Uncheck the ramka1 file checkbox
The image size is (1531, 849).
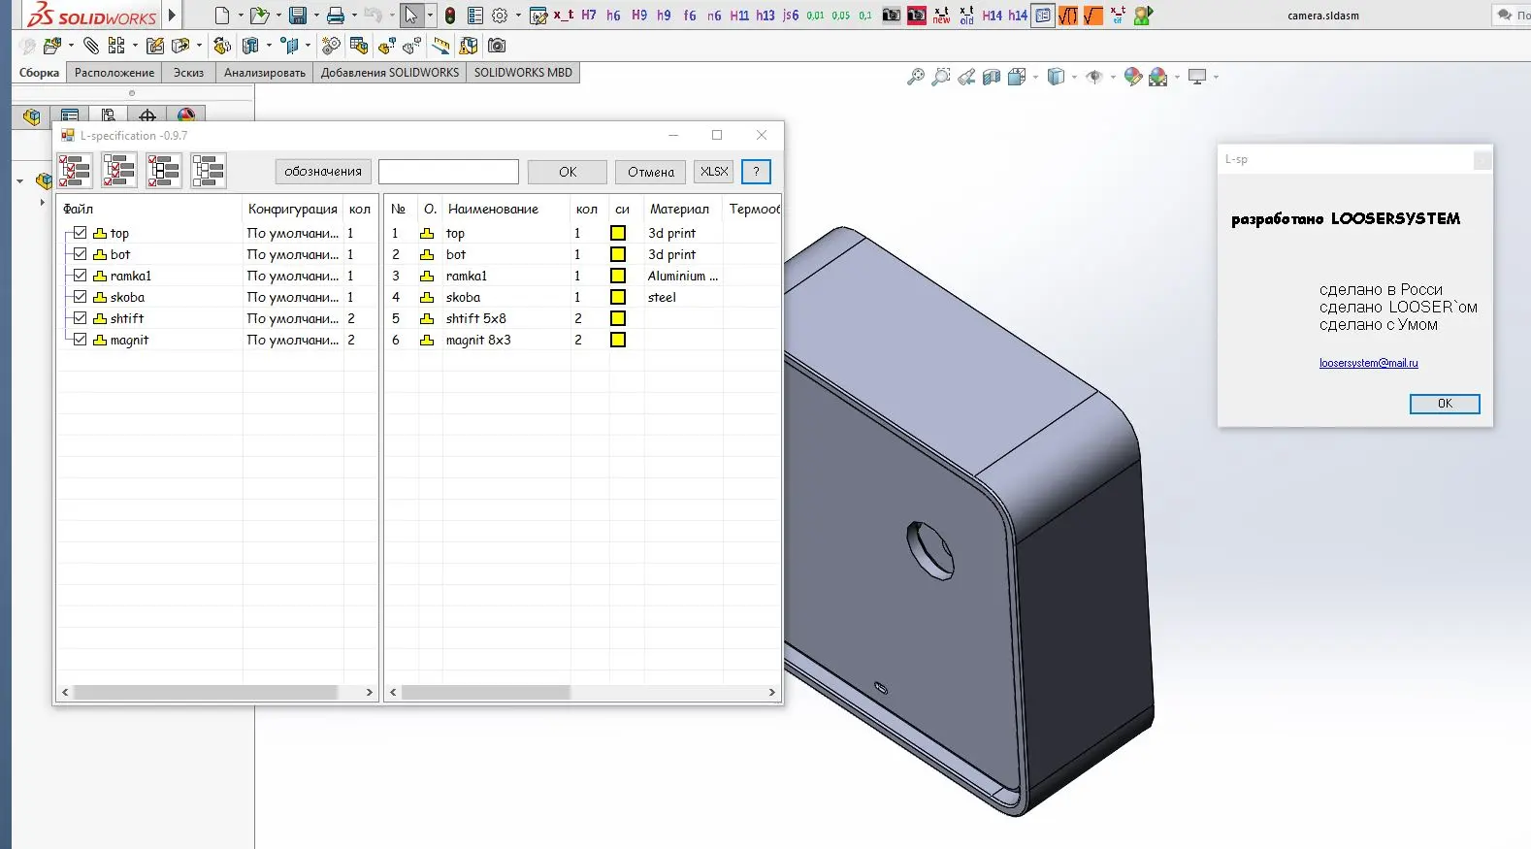[x=81, y=276]
